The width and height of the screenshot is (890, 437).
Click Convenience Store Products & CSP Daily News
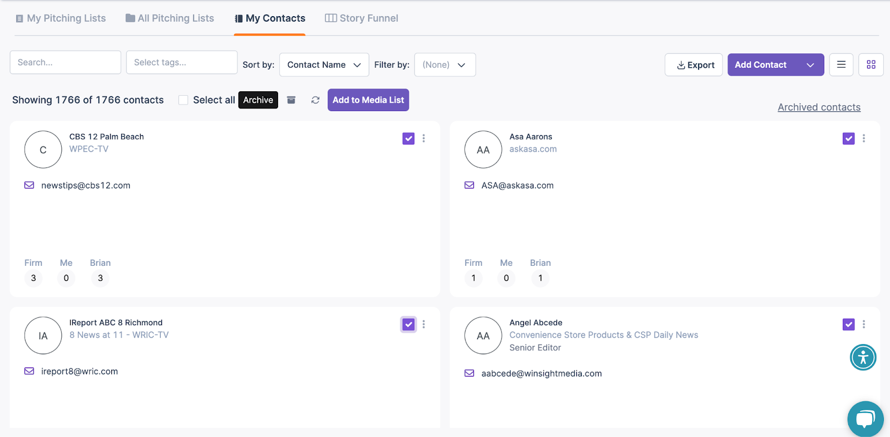[604, 335]
